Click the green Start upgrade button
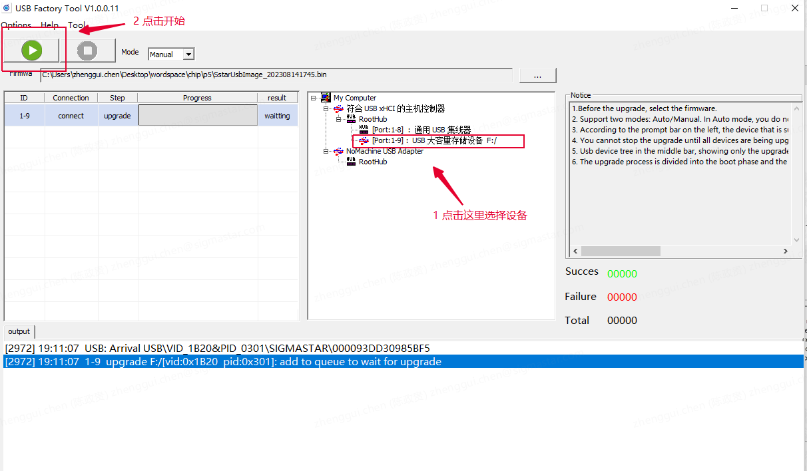The image size is (807, 471). click(x=31, y=51)
